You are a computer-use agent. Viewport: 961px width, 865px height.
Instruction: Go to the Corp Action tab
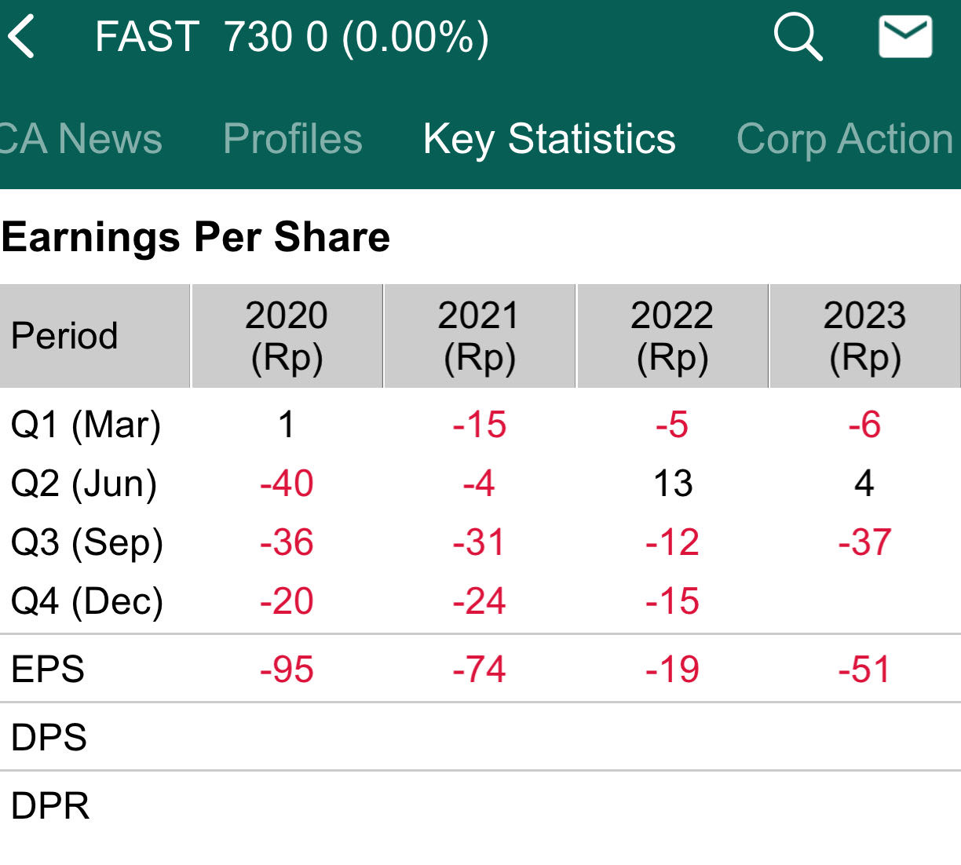845,139
